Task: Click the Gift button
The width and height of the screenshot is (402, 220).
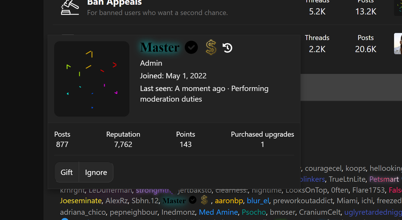Action: 67,172
